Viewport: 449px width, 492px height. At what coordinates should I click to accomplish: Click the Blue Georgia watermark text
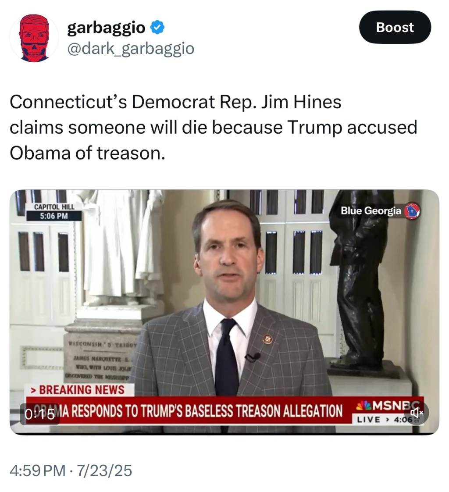[x=371, y=210]
